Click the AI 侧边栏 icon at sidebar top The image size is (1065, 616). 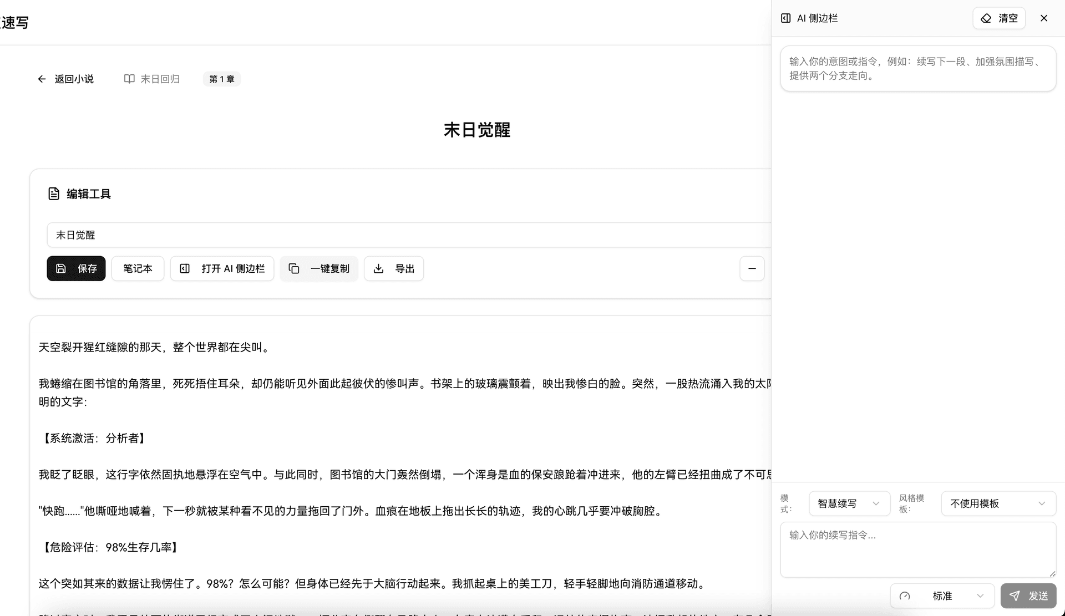[785, 18]
